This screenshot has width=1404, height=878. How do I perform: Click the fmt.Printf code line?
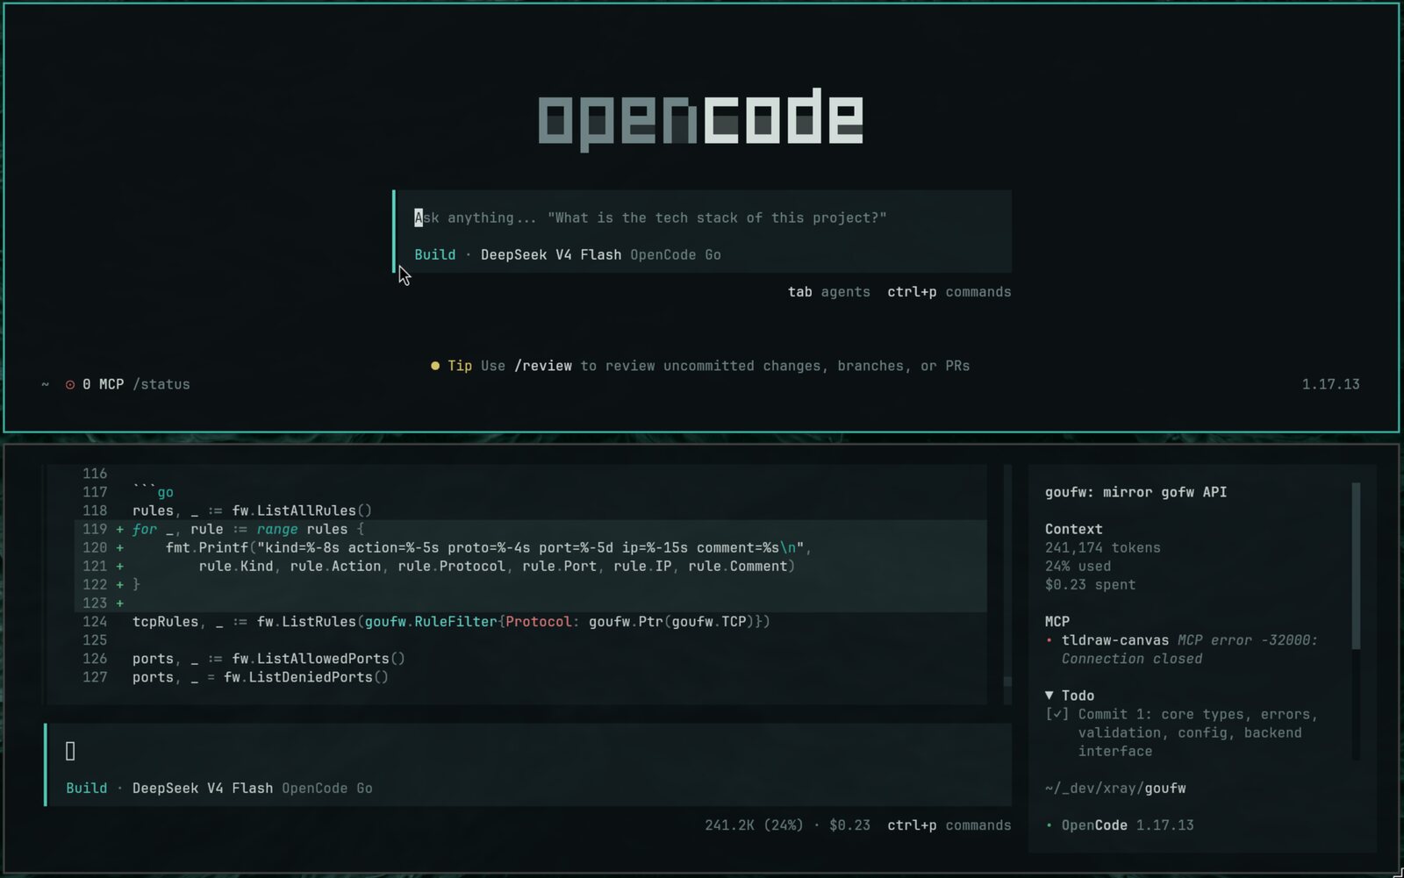click(x=489, y=547)
